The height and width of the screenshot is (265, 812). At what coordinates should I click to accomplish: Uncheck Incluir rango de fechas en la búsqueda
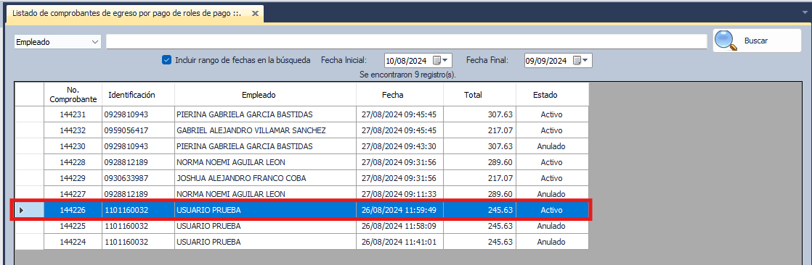tap(167, 60)
